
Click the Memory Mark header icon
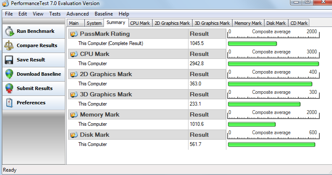click(x=74, y=115)
